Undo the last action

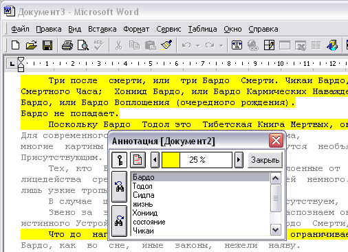point(186,45)
